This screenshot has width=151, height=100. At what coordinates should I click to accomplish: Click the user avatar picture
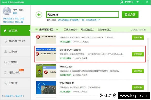click(7, 11)
